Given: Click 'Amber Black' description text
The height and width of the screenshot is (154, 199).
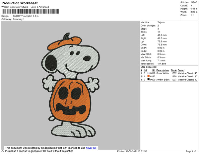Looking at the screenshot, I should click(x=163, y=80).
